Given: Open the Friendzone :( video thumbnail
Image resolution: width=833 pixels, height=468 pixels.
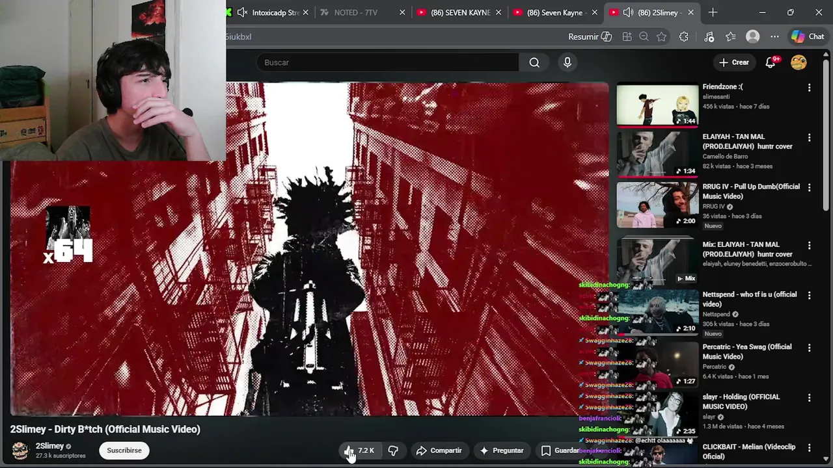Looking at the screenshot, I should click(657, 105).
